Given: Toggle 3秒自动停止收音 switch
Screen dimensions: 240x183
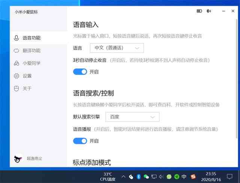Looking at the screenshot, I should 80,71.
